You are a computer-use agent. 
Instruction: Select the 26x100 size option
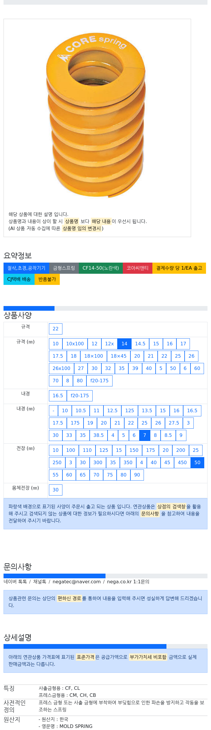click(x=62, y=369)
